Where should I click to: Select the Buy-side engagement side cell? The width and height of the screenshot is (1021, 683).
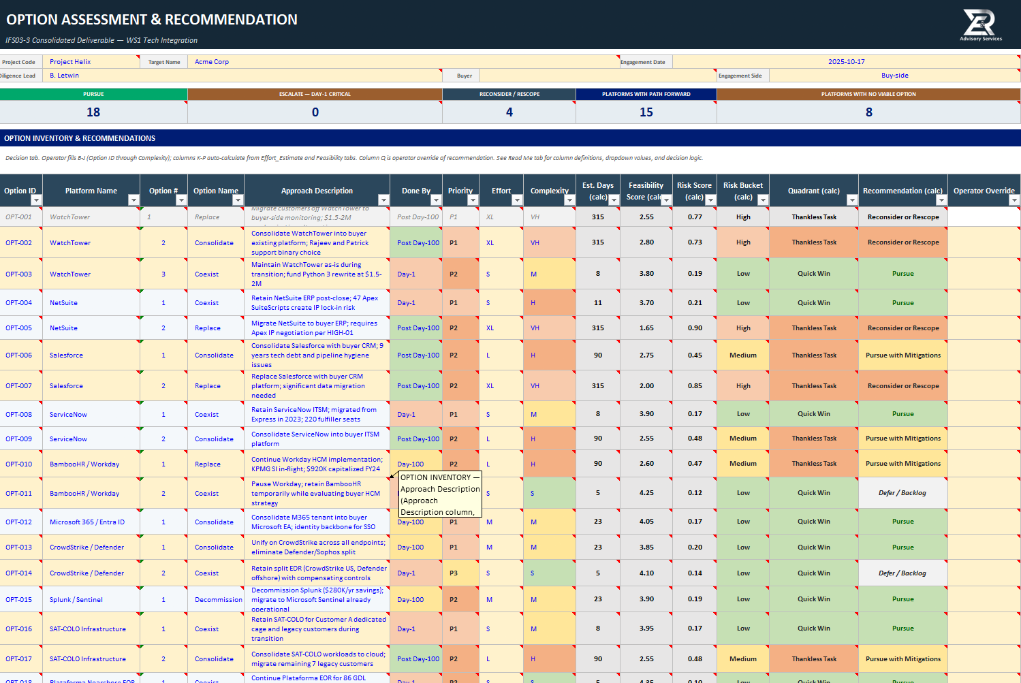pos(895,76)
